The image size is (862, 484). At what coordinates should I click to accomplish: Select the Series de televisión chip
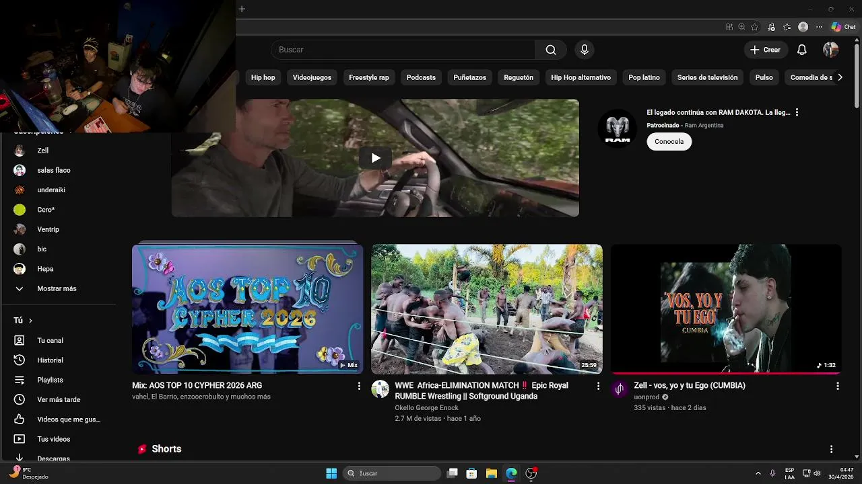707,77
